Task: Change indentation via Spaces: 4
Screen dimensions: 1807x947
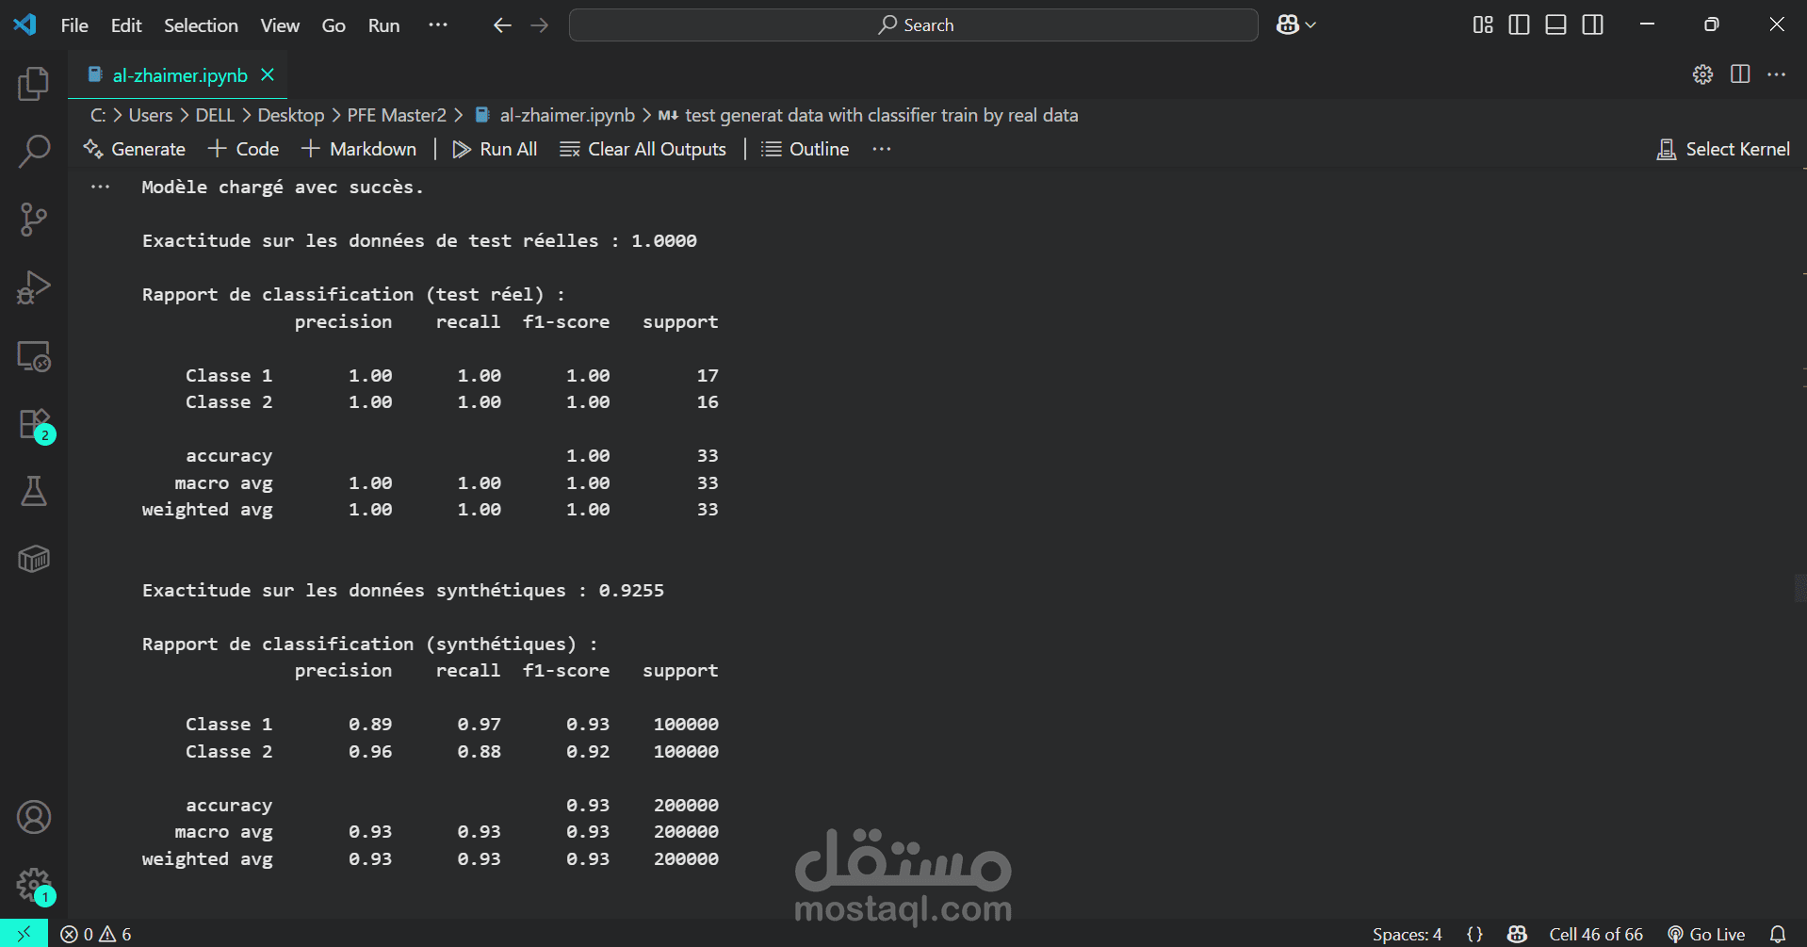Action: [x=1407, y=934]
